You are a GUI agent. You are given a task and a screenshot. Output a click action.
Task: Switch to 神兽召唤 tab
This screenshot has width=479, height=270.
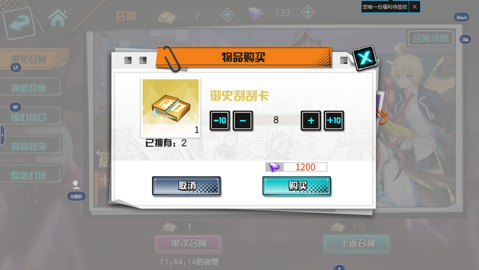[30, 88]
